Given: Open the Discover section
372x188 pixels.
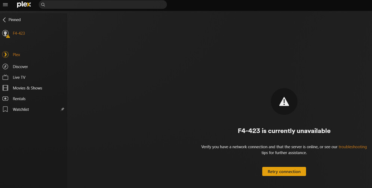Looking at the screenshot, I should (x=20, y=67).
